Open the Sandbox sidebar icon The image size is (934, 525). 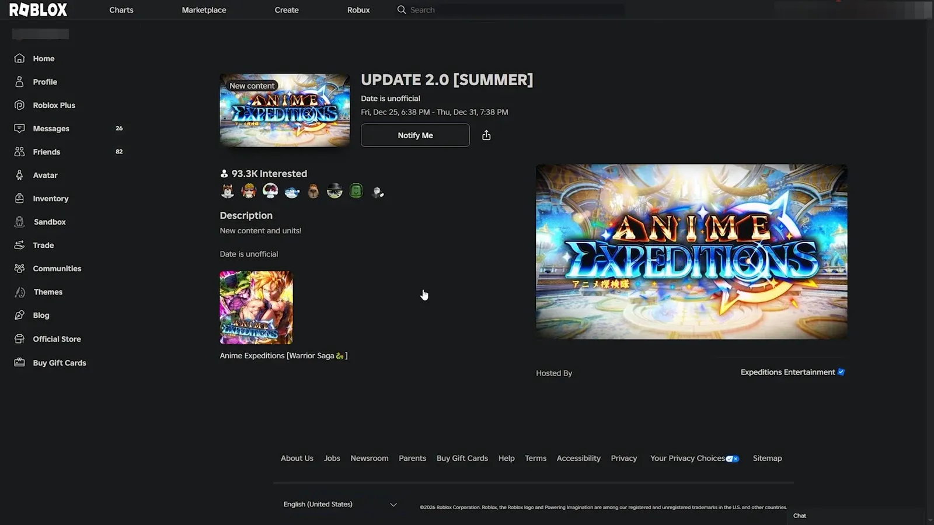tap(19, 222)
